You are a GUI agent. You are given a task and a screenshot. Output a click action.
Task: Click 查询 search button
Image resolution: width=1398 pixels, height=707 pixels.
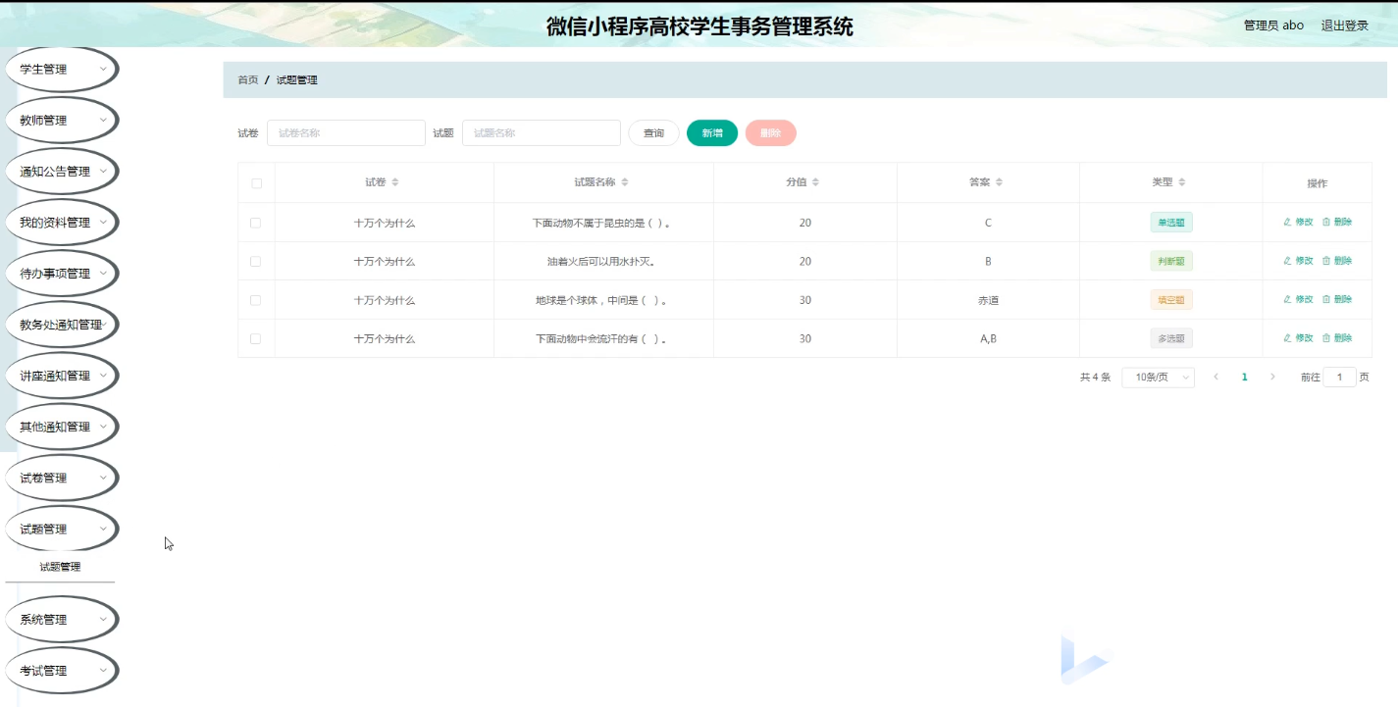653,133
